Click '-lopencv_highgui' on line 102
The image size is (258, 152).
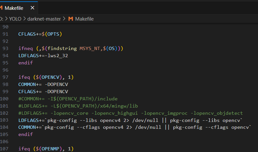pyautogui.click(x=114, y=113)
